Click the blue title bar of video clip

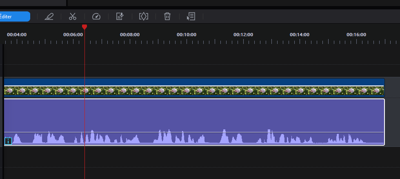(x=194, y=82)
